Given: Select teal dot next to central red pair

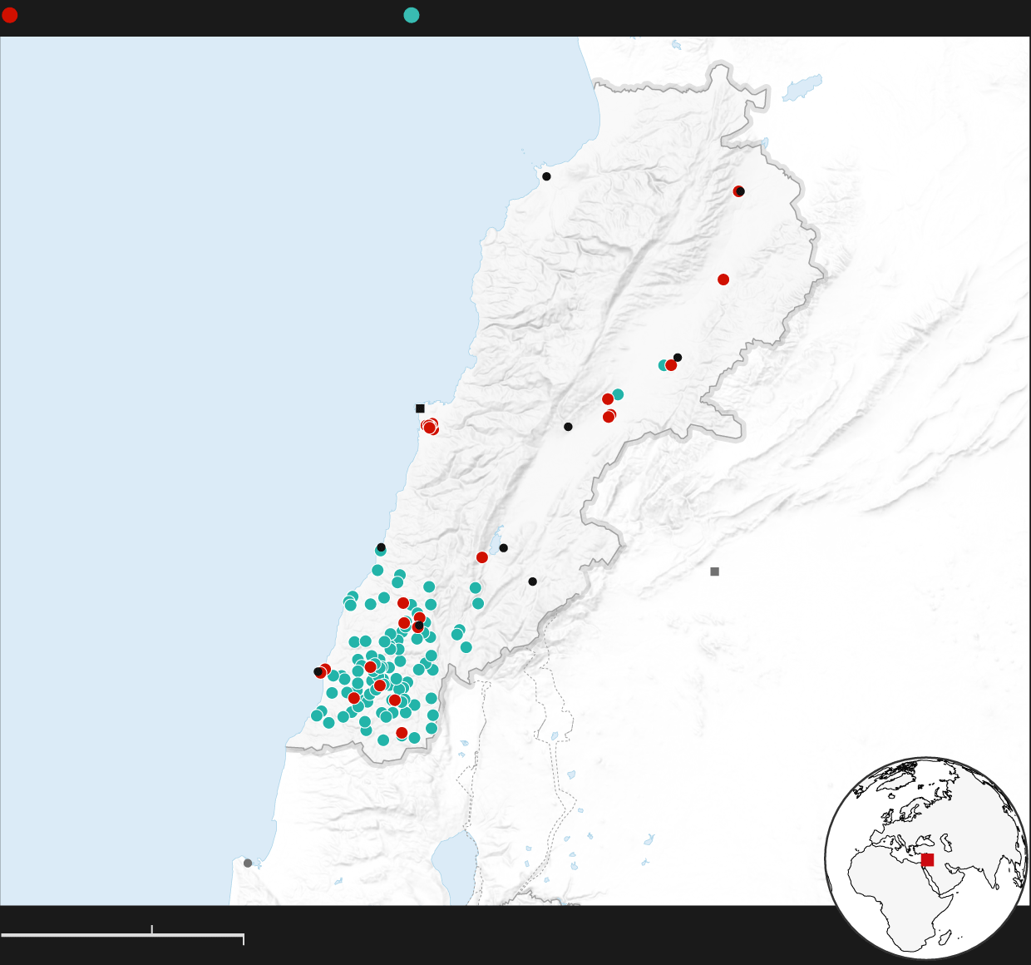Looking at the screenshot, I should click(x=618, y=394).
